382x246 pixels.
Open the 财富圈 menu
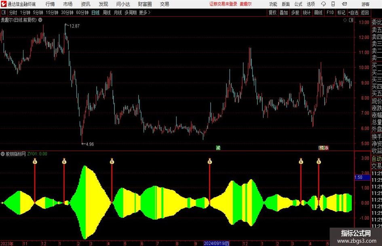[x=145, y=4]
